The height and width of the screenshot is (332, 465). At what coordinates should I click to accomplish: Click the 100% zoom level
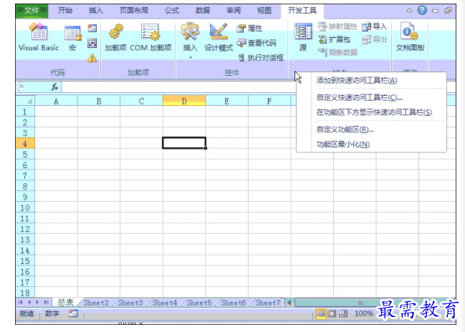coord(363,313)
